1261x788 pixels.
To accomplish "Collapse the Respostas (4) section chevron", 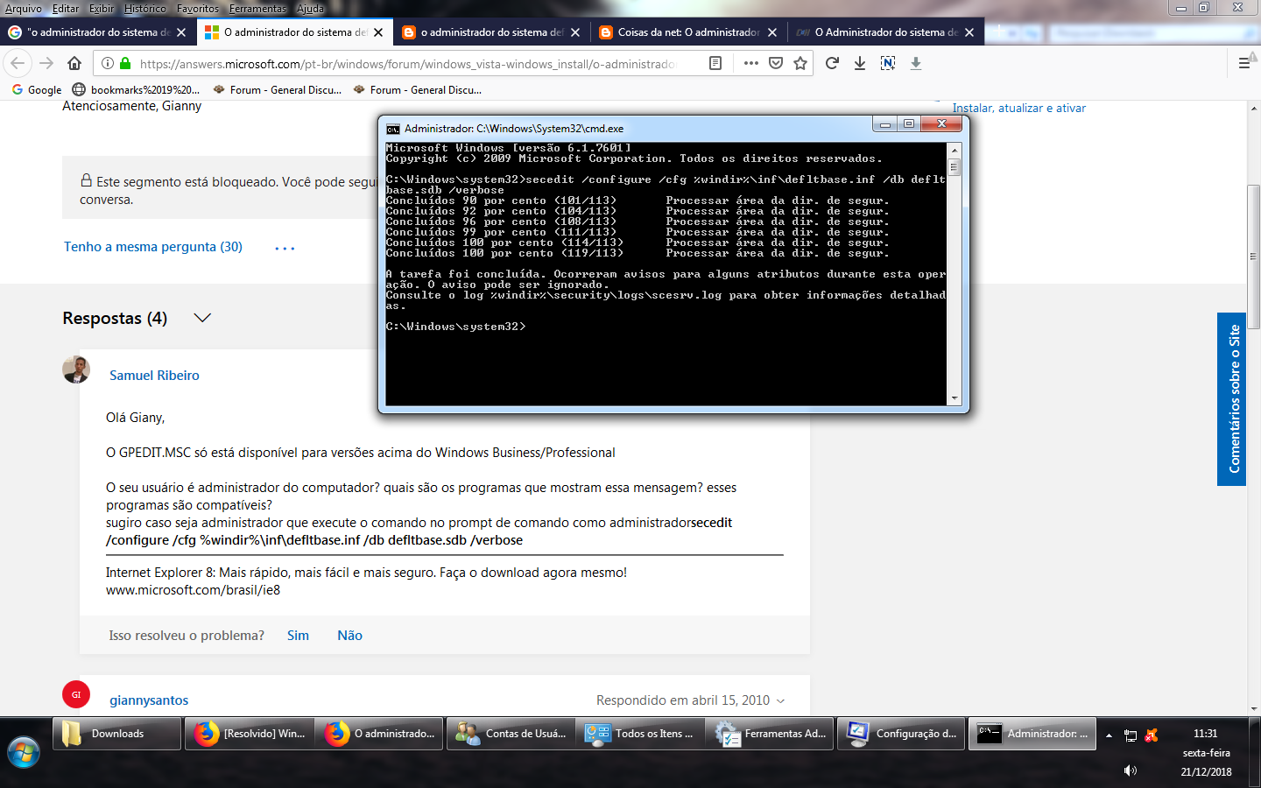I will click(x=202, y=318).
